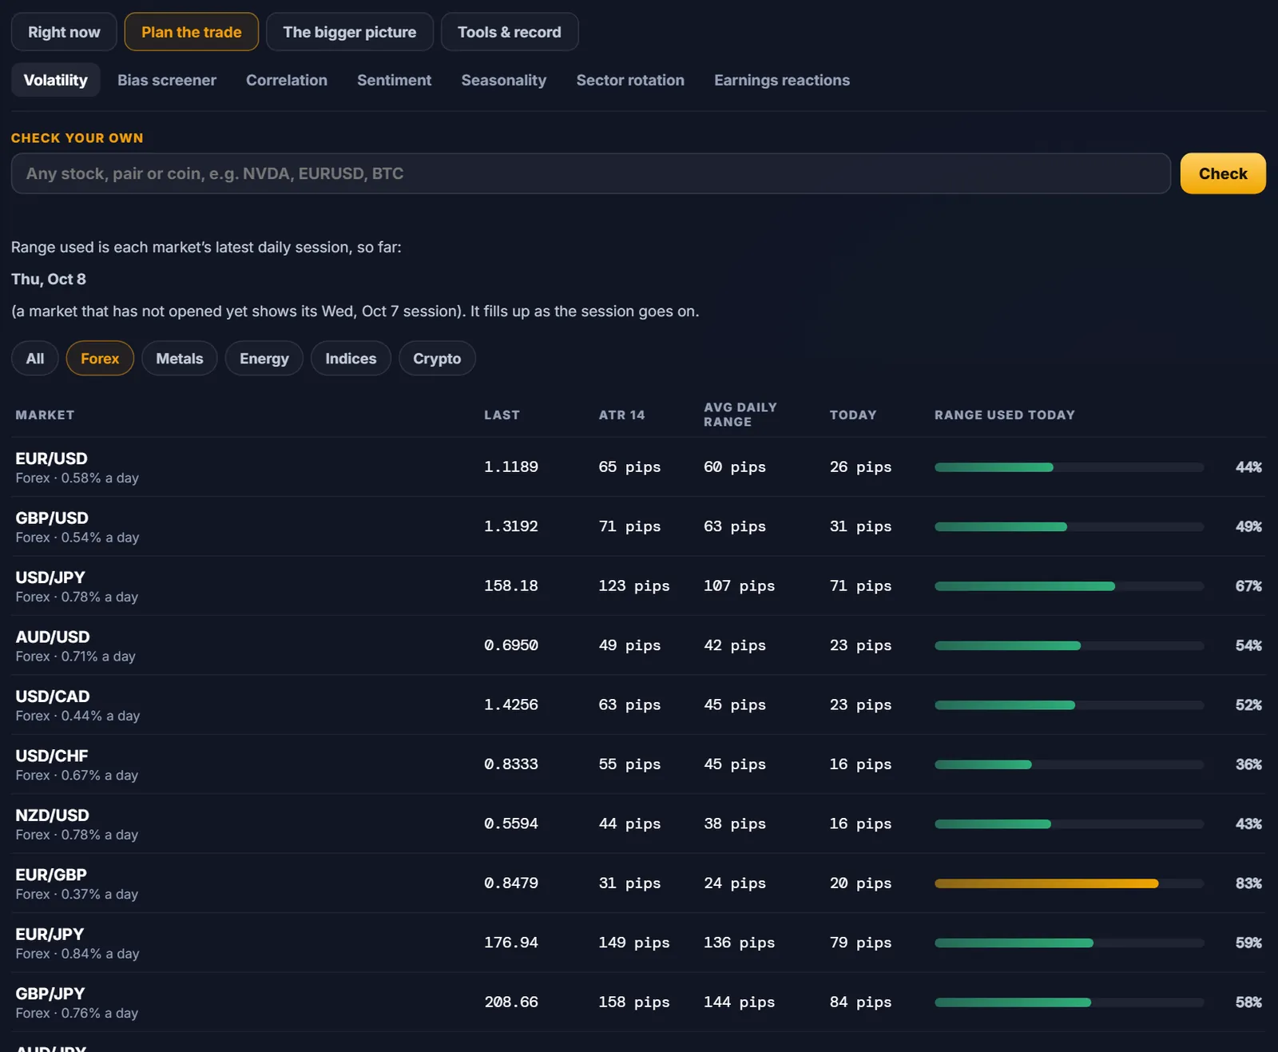
Task: Click the ATR 14 column header
Action: (x=621, y=415)
